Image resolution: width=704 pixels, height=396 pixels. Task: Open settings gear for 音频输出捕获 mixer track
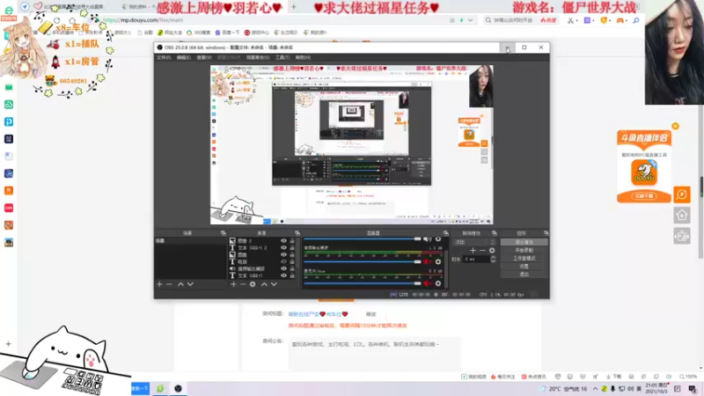pyautogui.click(x=438, y=261)
